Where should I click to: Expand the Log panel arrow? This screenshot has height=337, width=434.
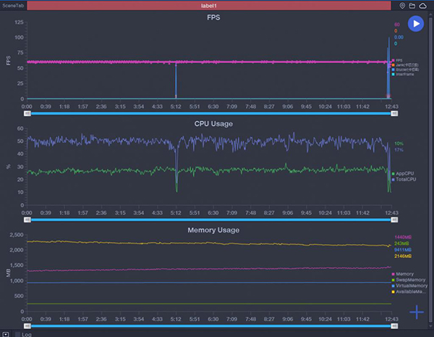(6, 334)
